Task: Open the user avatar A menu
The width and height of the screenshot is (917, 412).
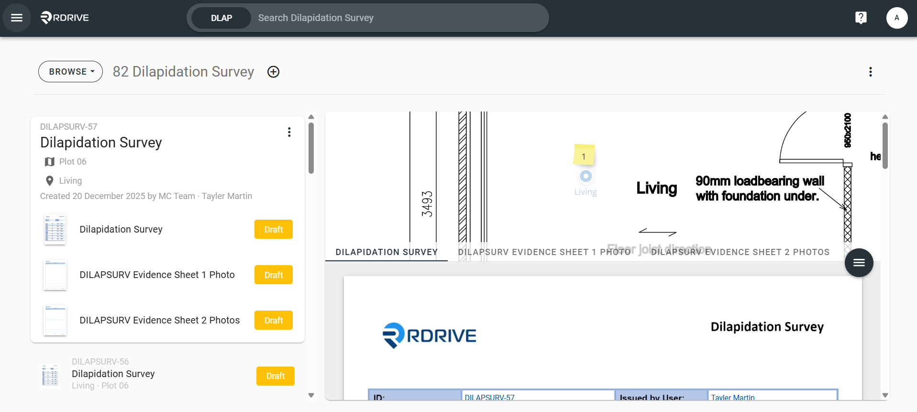Action: pos(896,18)
